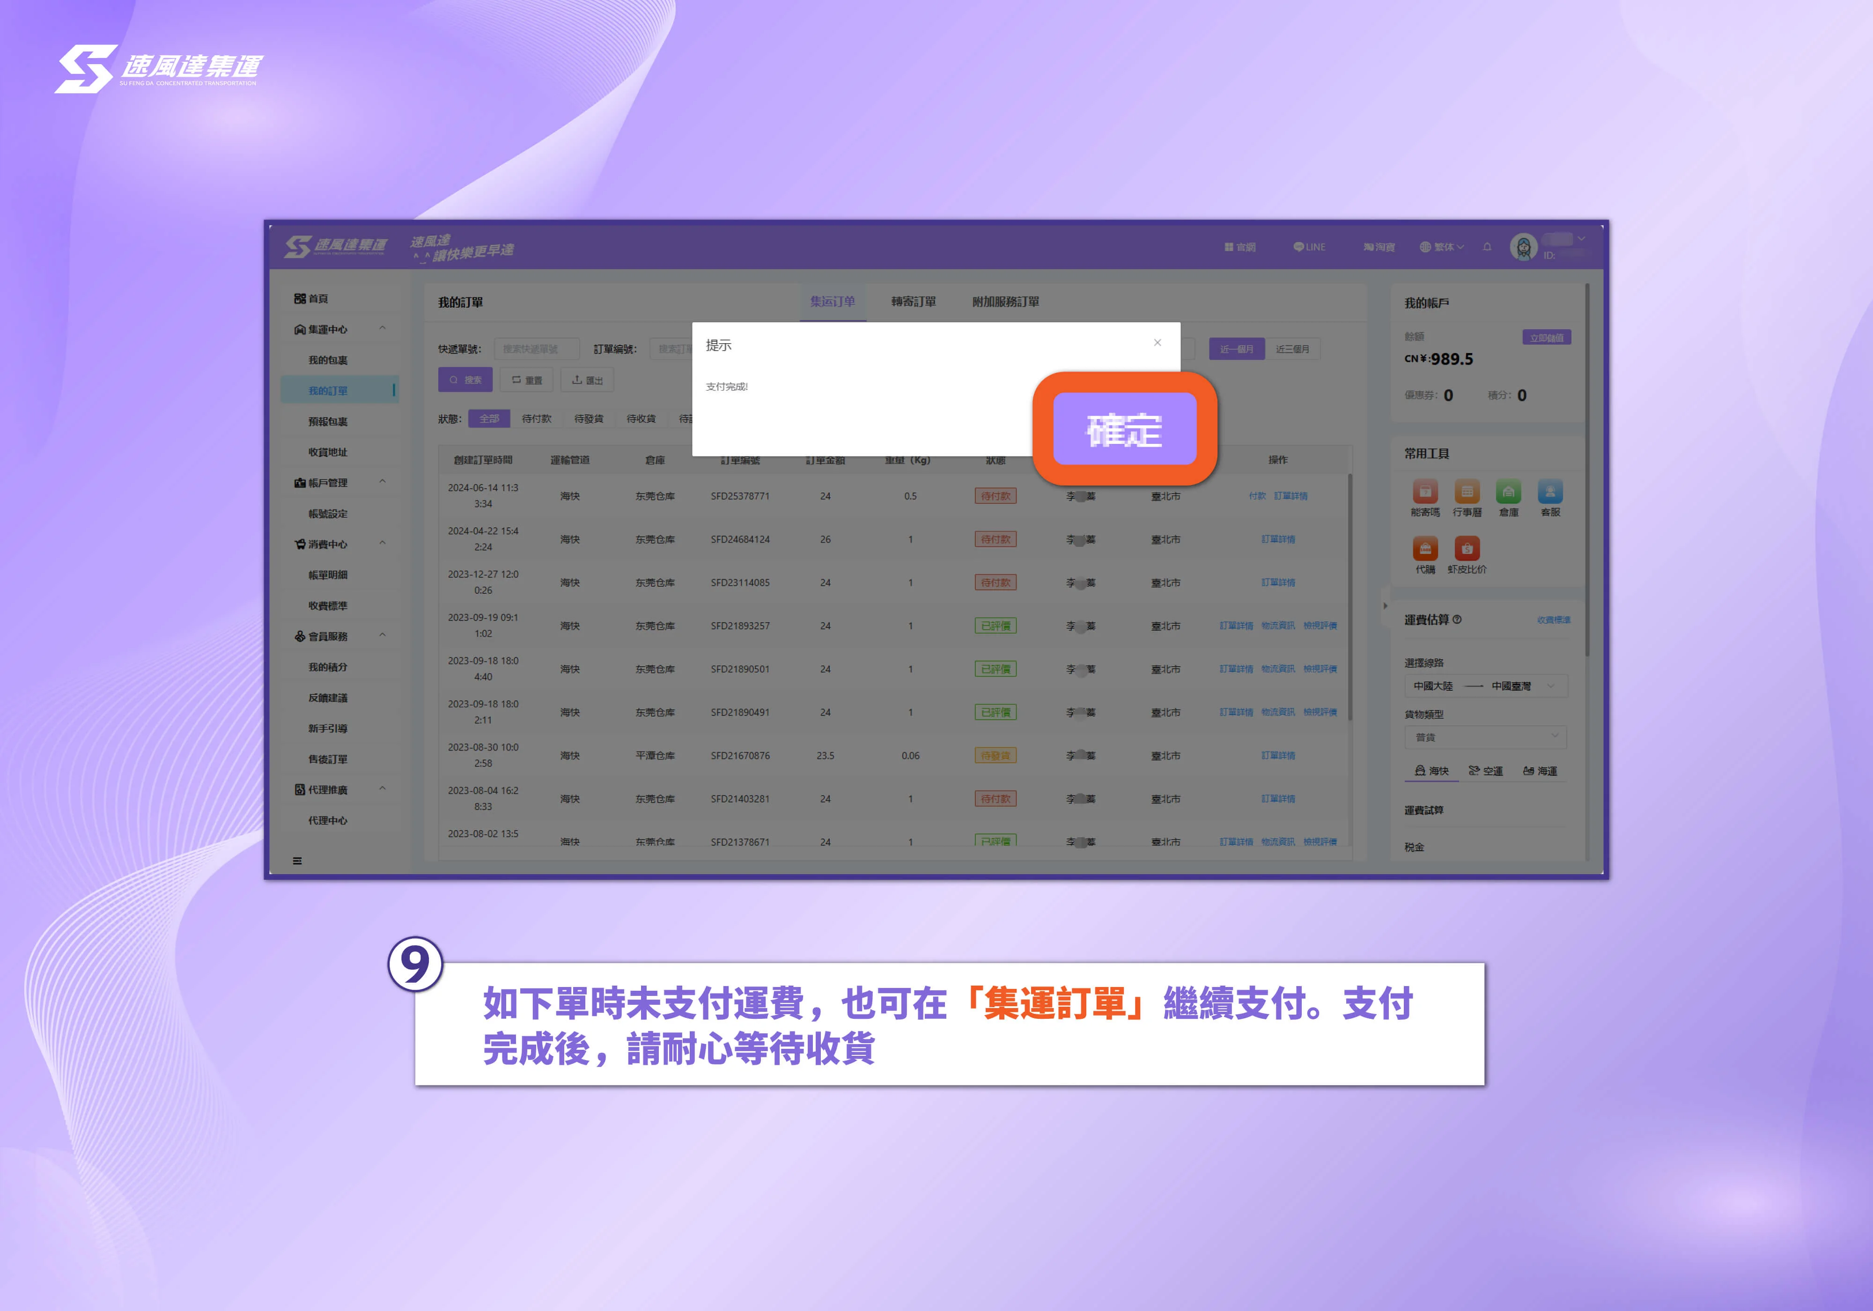Select the 近三個月 time range
Screen dimensions: 1873x1311
[1293, 349]
